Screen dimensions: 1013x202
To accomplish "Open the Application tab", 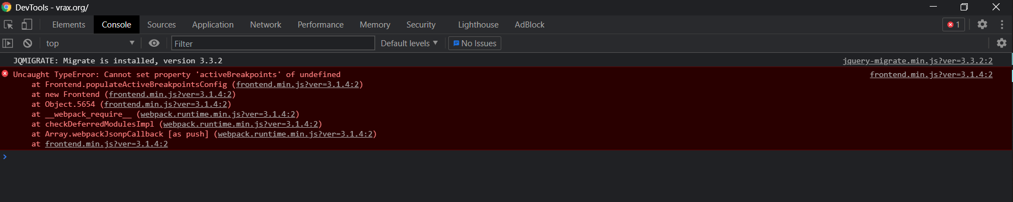I will click(x=213, y=25).
